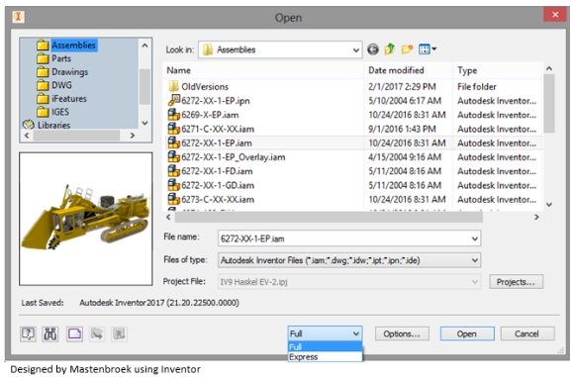Click the Projects... button

[516, 282]
